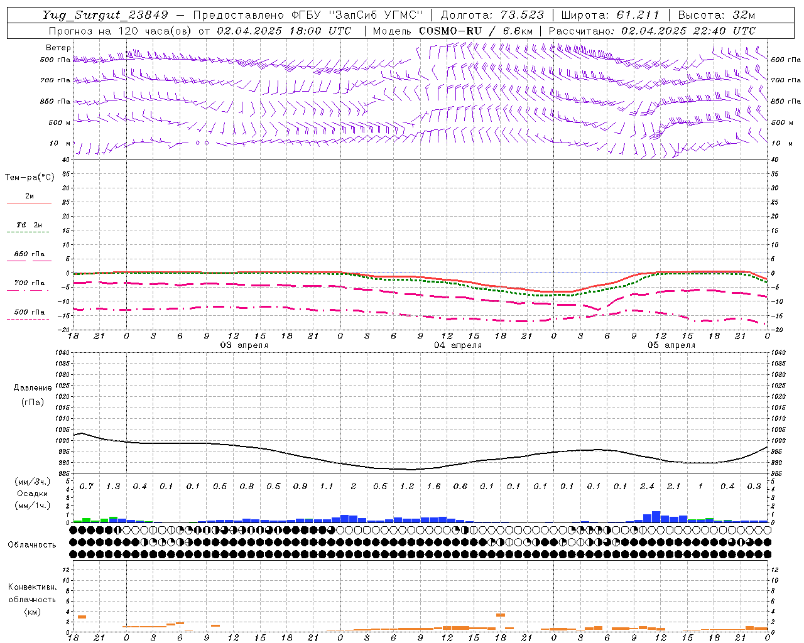Screen dimensions: 804x643
Task: Select the red 2м temperature legend line
Action: pyautogui.click(x=29, y=203)
